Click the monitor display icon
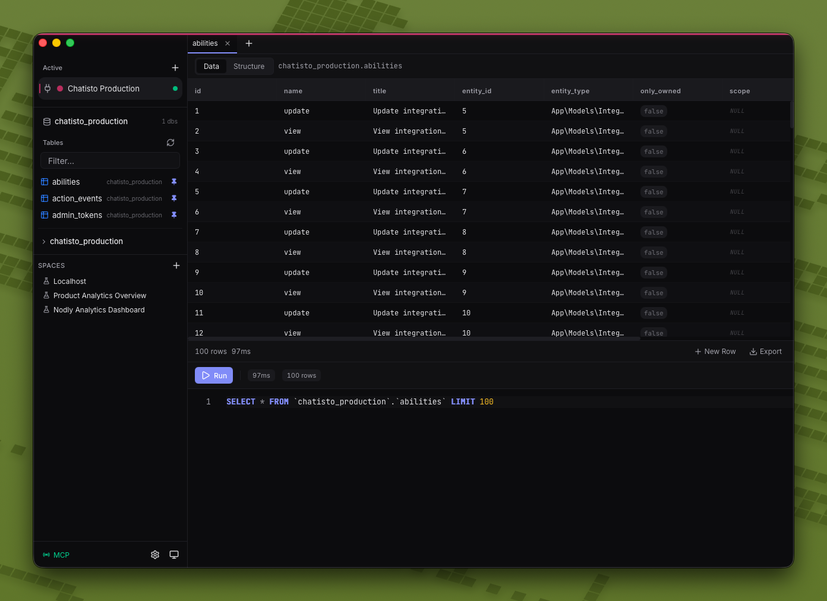Image resolution: width=827 pixels, height=601 pixels. [174, 555]
